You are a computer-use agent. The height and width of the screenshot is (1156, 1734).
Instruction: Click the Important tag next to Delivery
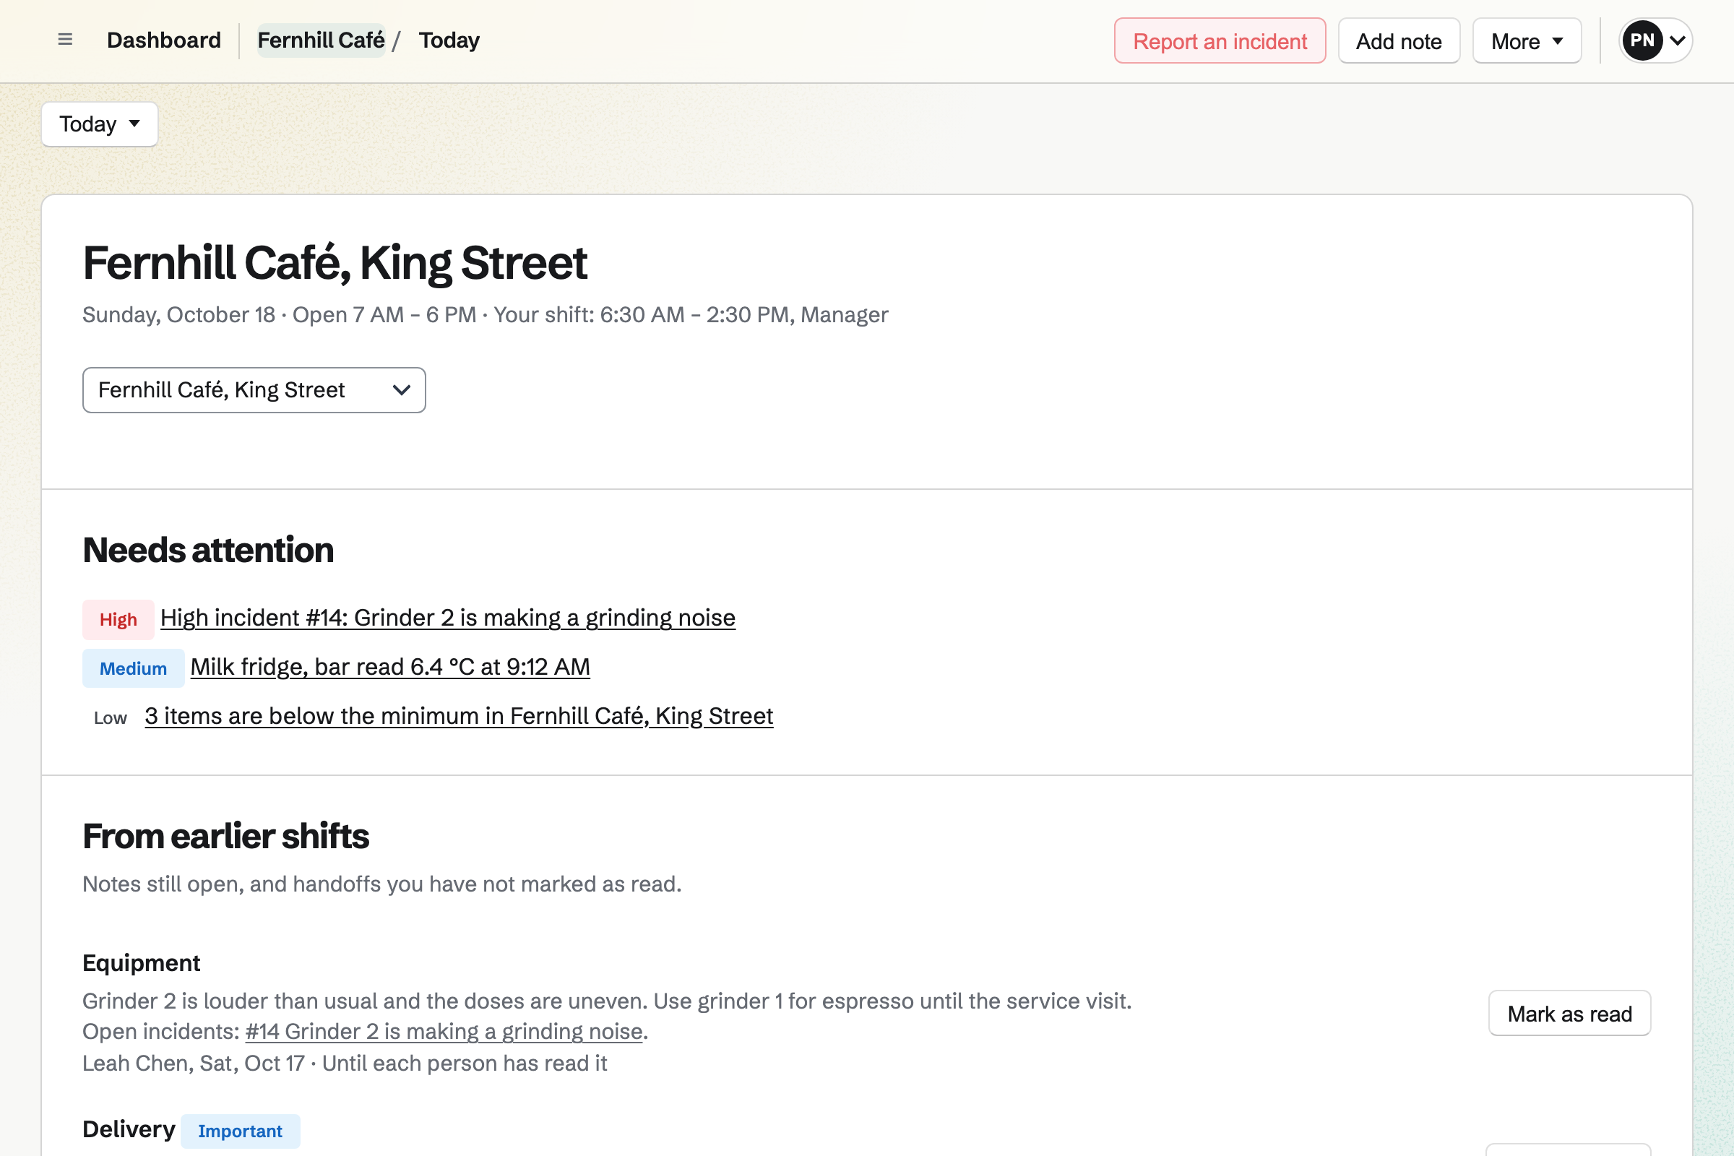[241, 1131]
